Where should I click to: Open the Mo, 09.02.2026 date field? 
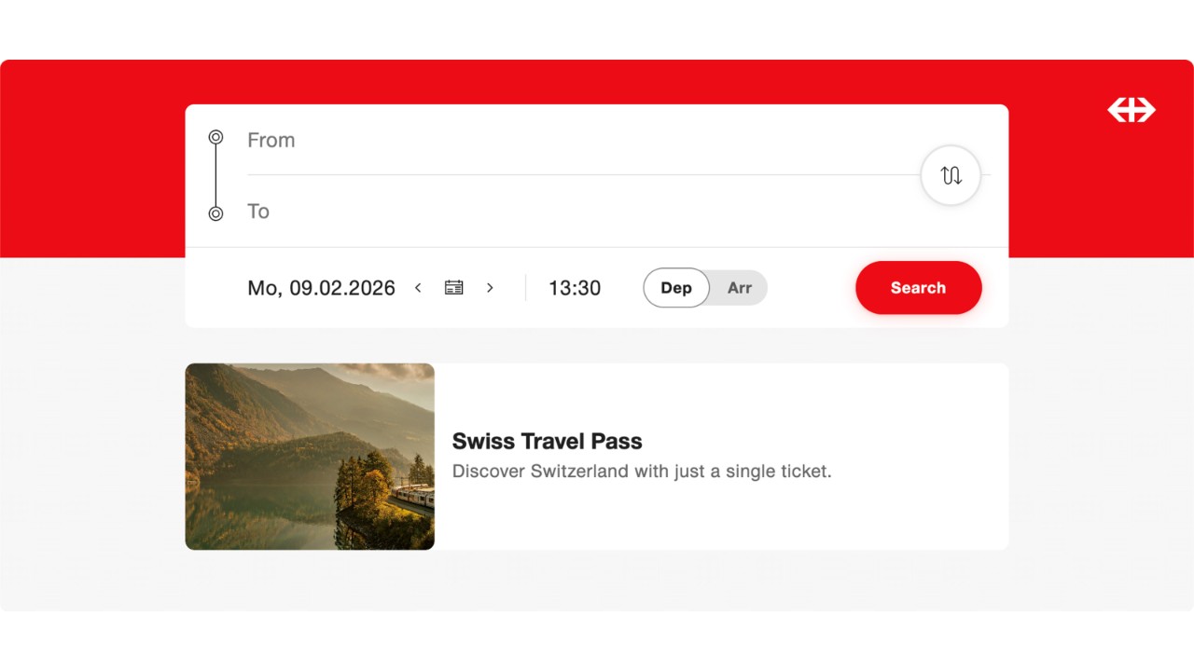tap(321, 288)
